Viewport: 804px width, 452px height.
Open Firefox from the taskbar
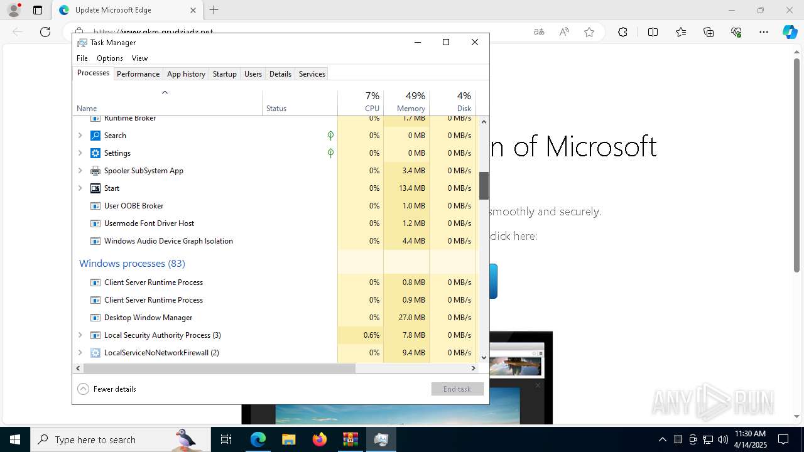pos(320,439)
